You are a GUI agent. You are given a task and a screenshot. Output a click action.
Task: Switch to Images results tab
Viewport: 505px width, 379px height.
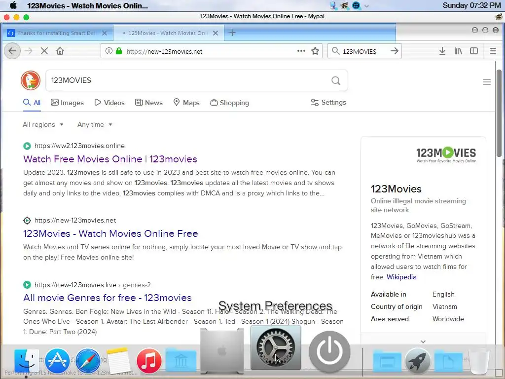(x=67, y=103)
